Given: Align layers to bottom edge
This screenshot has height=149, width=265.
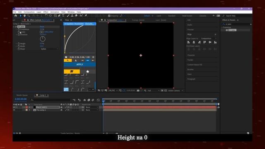Looking at the screenshot, I should (x=215, y=42).
